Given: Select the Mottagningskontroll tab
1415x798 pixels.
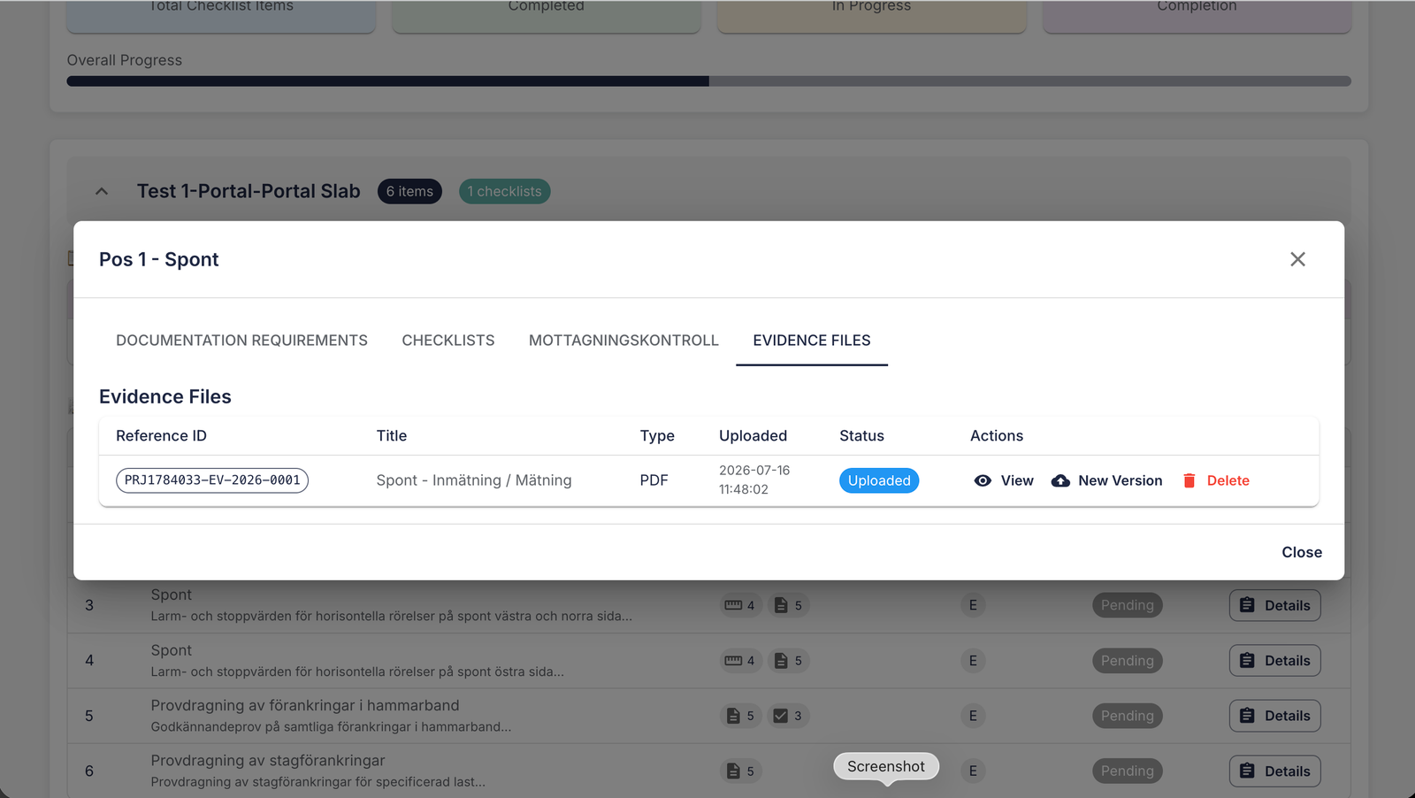Looking at the screenshot, I should point(623,341).
